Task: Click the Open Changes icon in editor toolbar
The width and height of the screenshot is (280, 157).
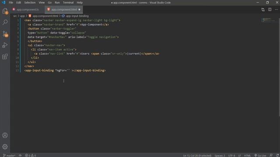Action: point(263,10)
